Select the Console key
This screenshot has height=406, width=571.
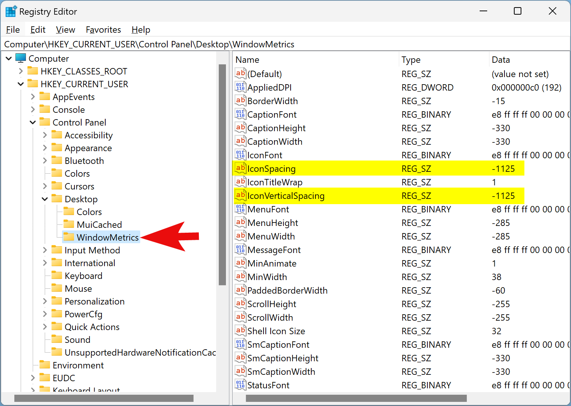click(x=69, y=109)
